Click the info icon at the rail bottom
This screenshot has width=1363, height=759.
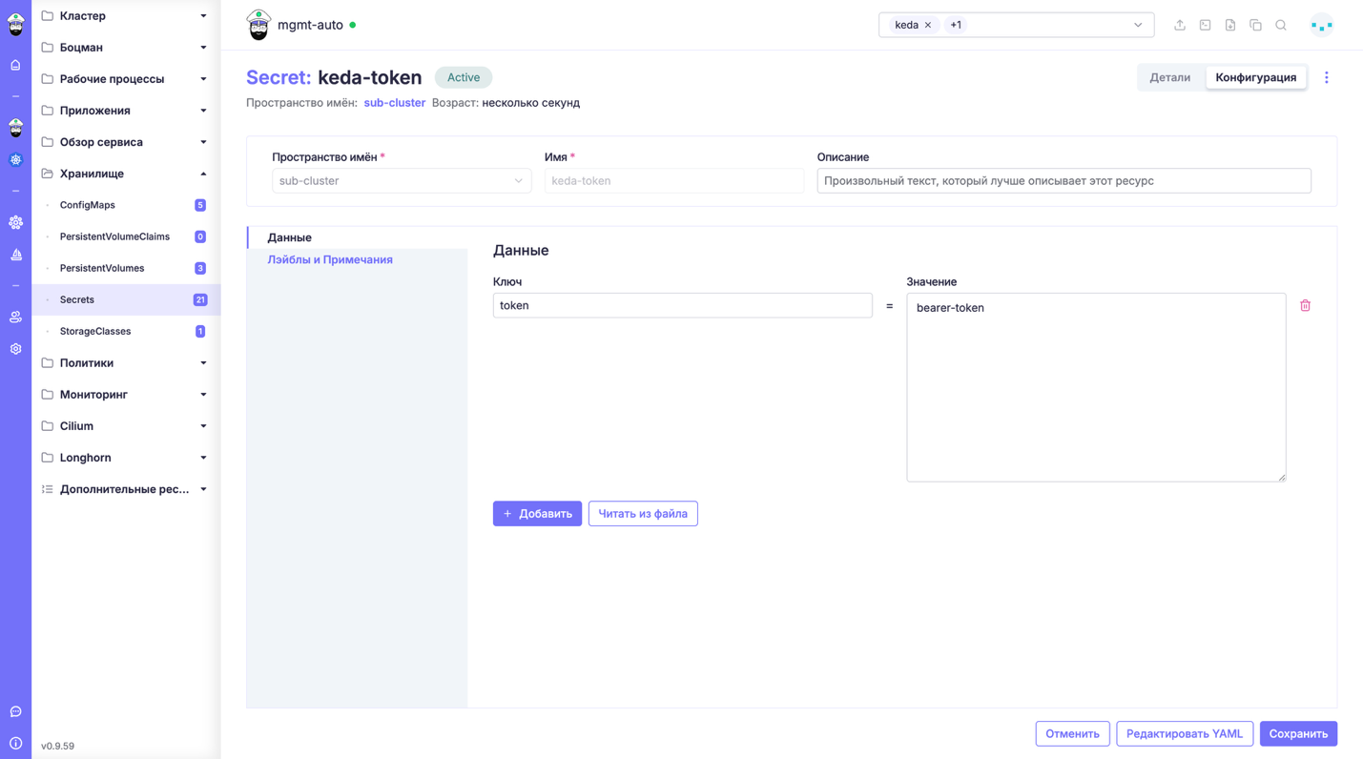(15, 743)
